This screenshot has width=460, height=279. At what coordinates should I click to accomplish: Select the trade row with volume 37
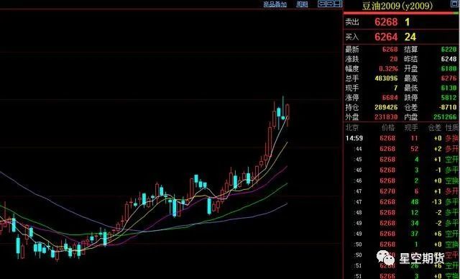coord(401,234)
